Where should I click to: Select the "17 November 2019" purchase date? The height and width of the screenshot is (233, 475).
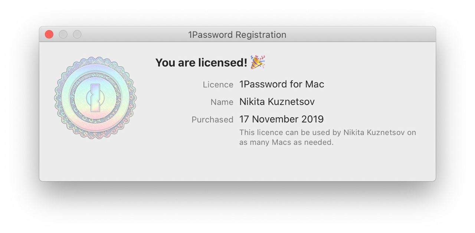281,119
